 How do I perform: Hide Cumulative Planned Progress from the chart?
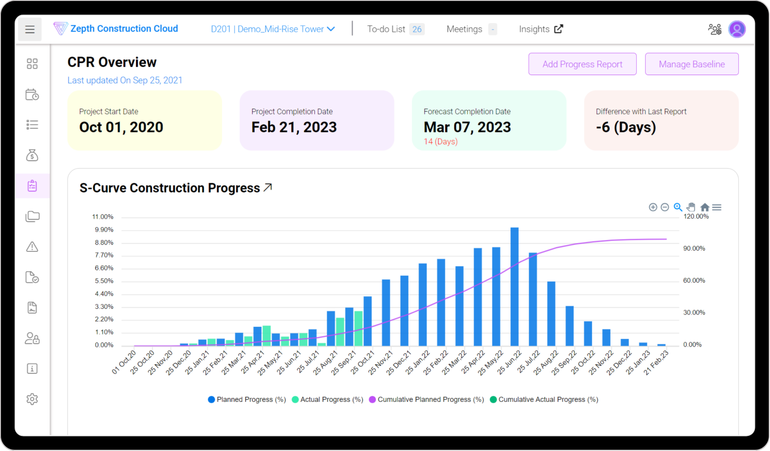click(x=426, y=399)
